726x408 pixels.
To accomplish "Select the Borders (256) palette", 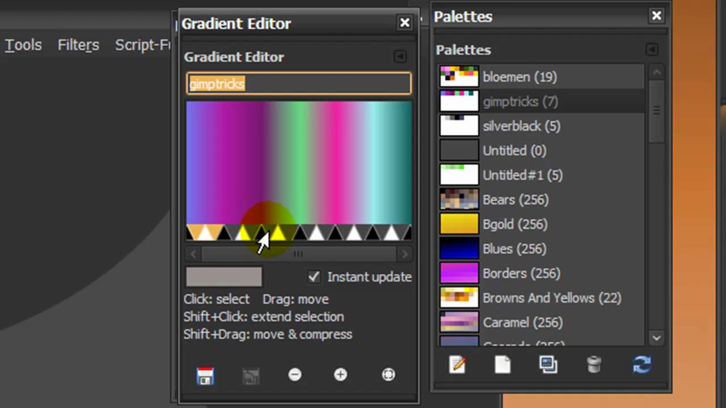I will click(x=542, y=273).
